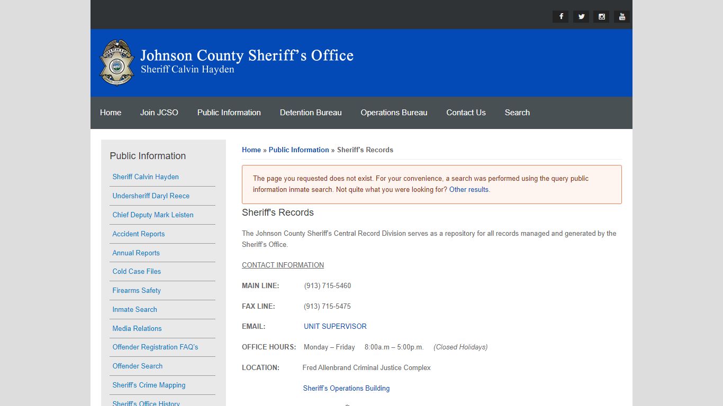Open the Join JCSO menu
Screen dimensions: 723x406
(159, 113)
